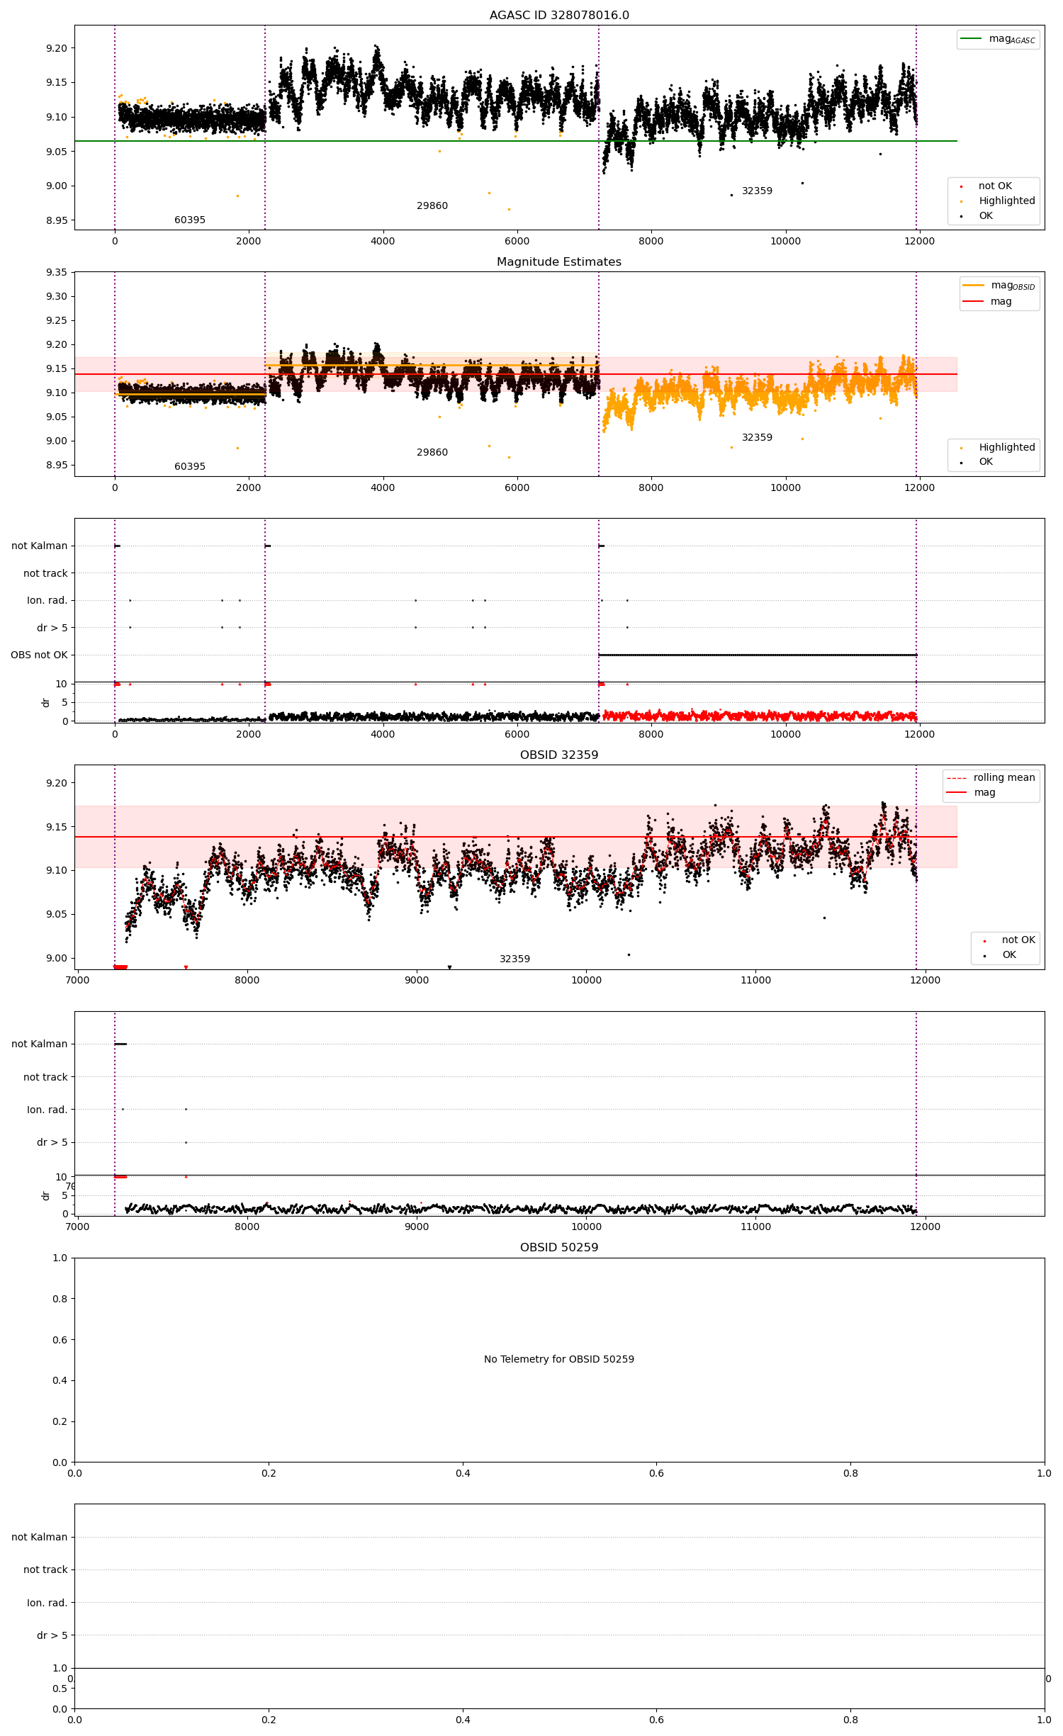The image size is (1063, 1736).
Task: Click the '9.30' y-axis tick label
Action: [57, 296]
